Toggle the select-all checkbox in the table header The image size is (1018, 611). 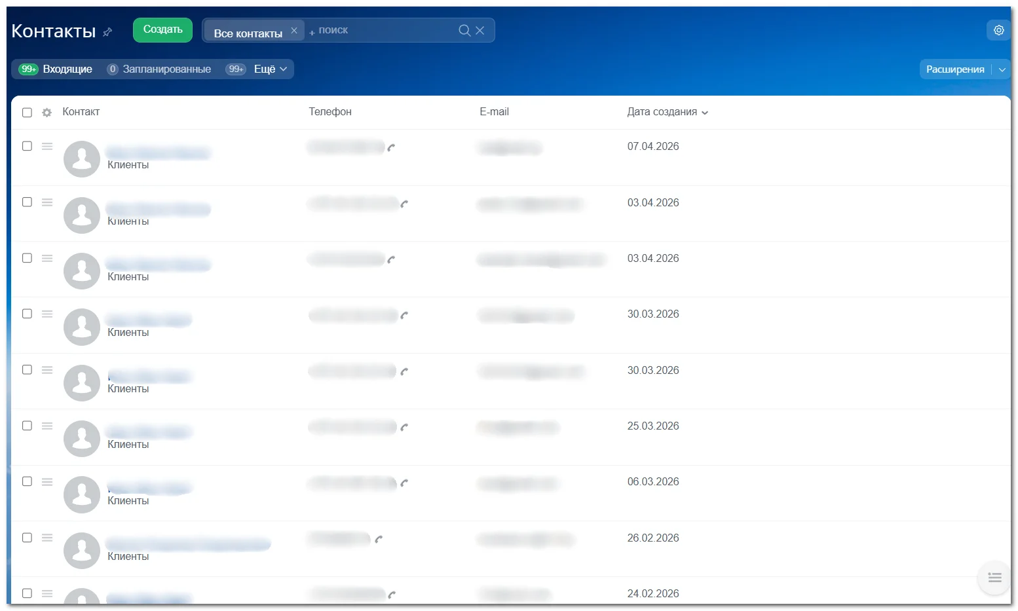point(27,112)
